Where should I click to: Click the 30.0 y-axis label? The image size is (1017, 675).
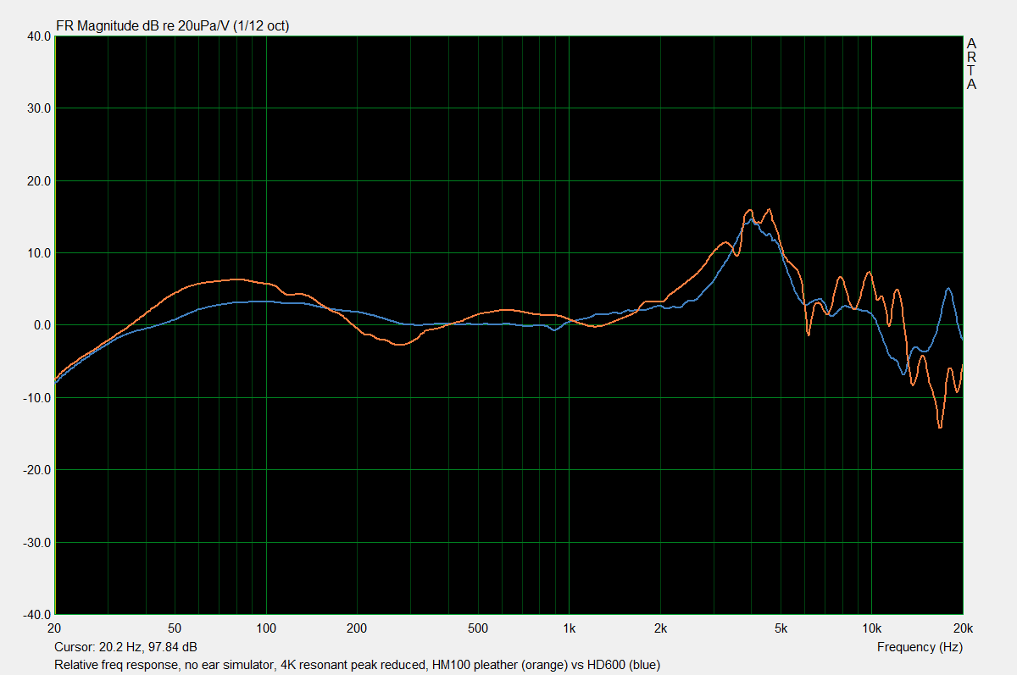pos(38,108)
